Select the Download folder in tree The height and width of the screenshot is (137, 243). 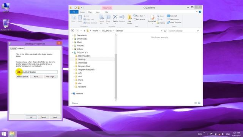pos(83,63)
